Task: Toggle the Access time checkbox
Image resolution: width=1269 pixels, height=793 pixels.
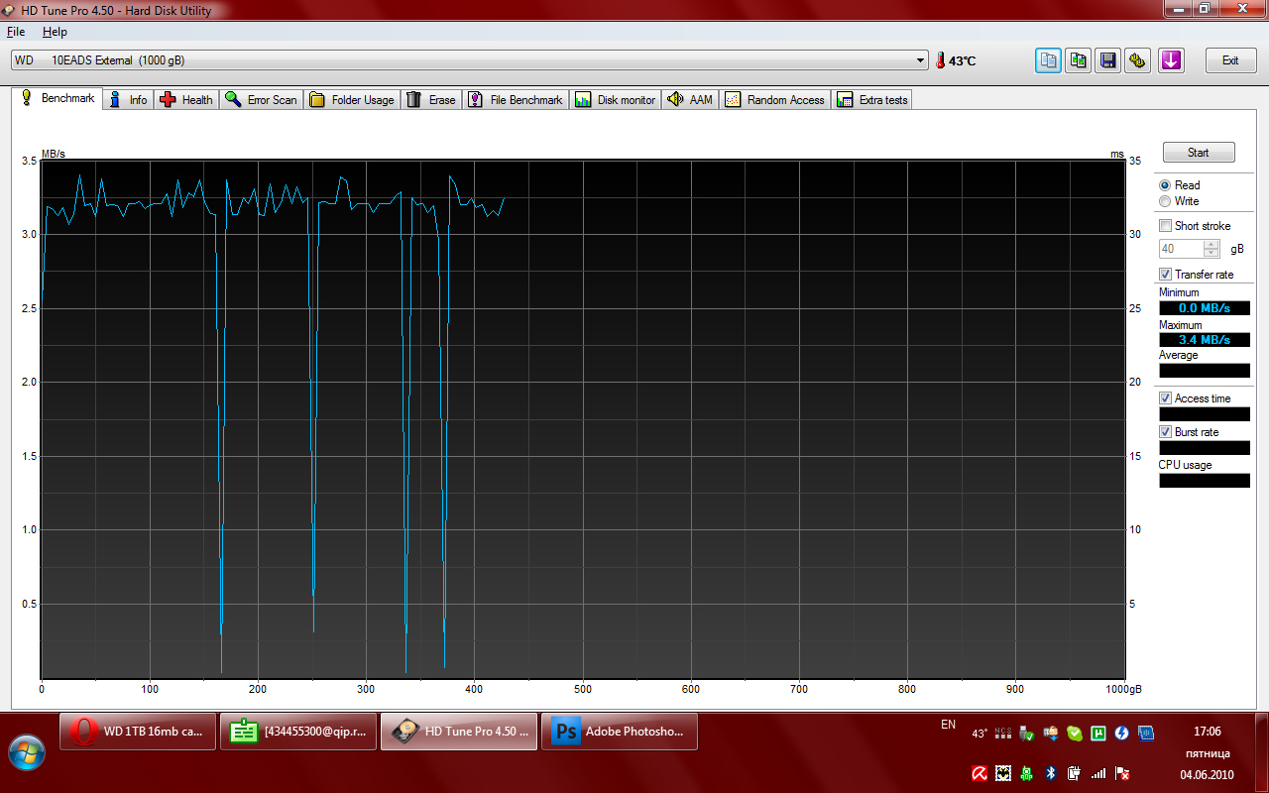Action: pos(1166,398)
